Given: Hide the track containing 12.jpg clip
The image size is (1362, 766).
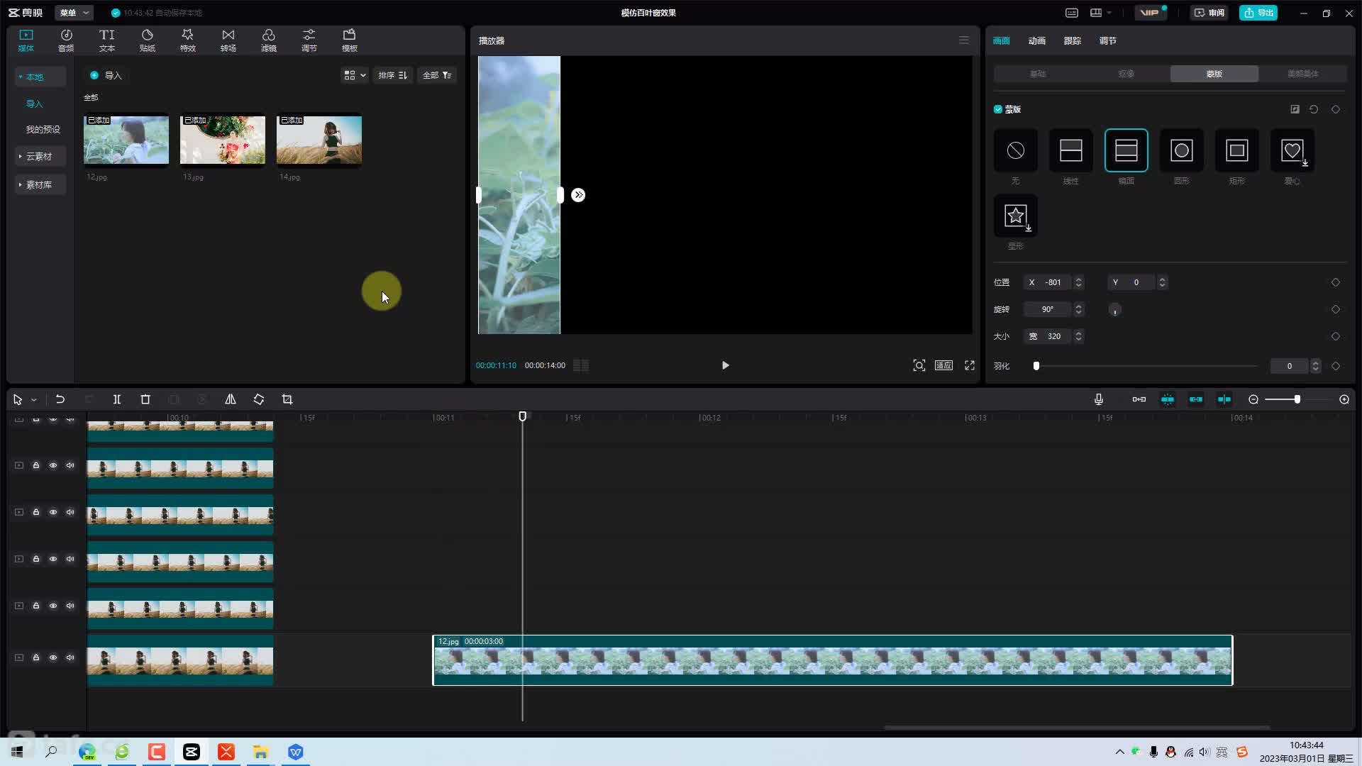Looking at the screenshot, I should click(x=53, y=657).
